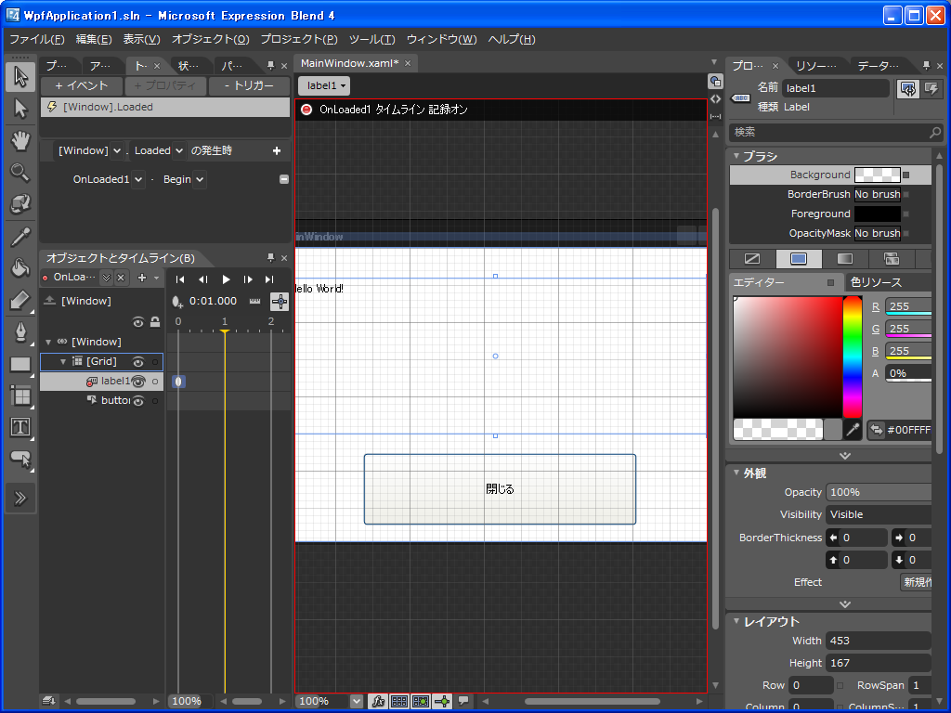Collapse the [Grid] tree node

[x=63, y=362]
